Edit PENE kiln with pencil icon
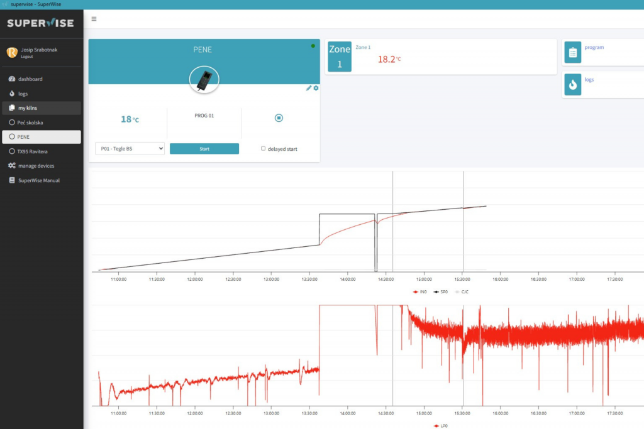The height and width of the screenshot is (429, 644). [308, 88]
